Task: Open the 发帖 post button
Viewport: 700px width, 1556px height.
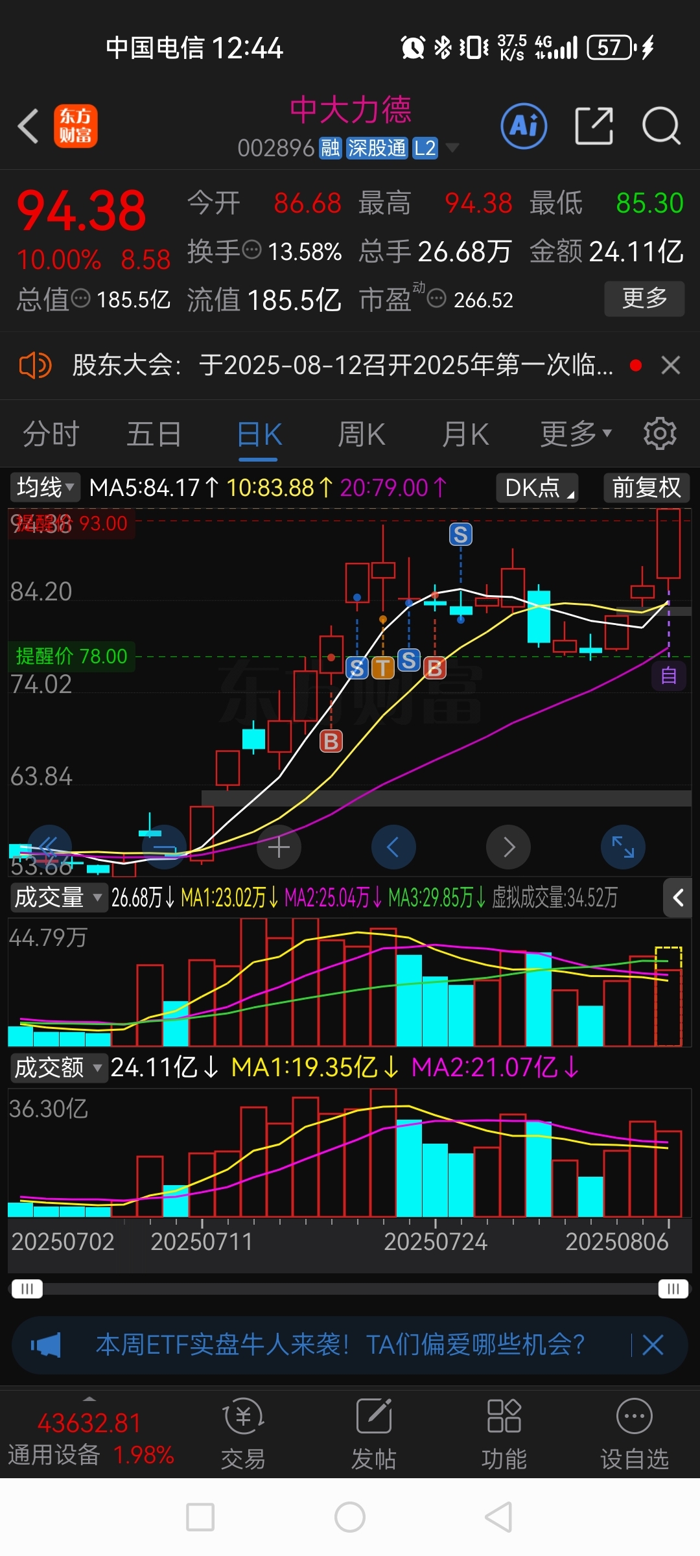Action: click(x=374, y=1433)
